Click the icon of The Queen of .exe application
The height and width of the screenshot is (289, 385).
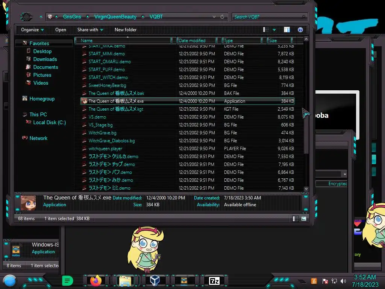[x=84, y=101]
